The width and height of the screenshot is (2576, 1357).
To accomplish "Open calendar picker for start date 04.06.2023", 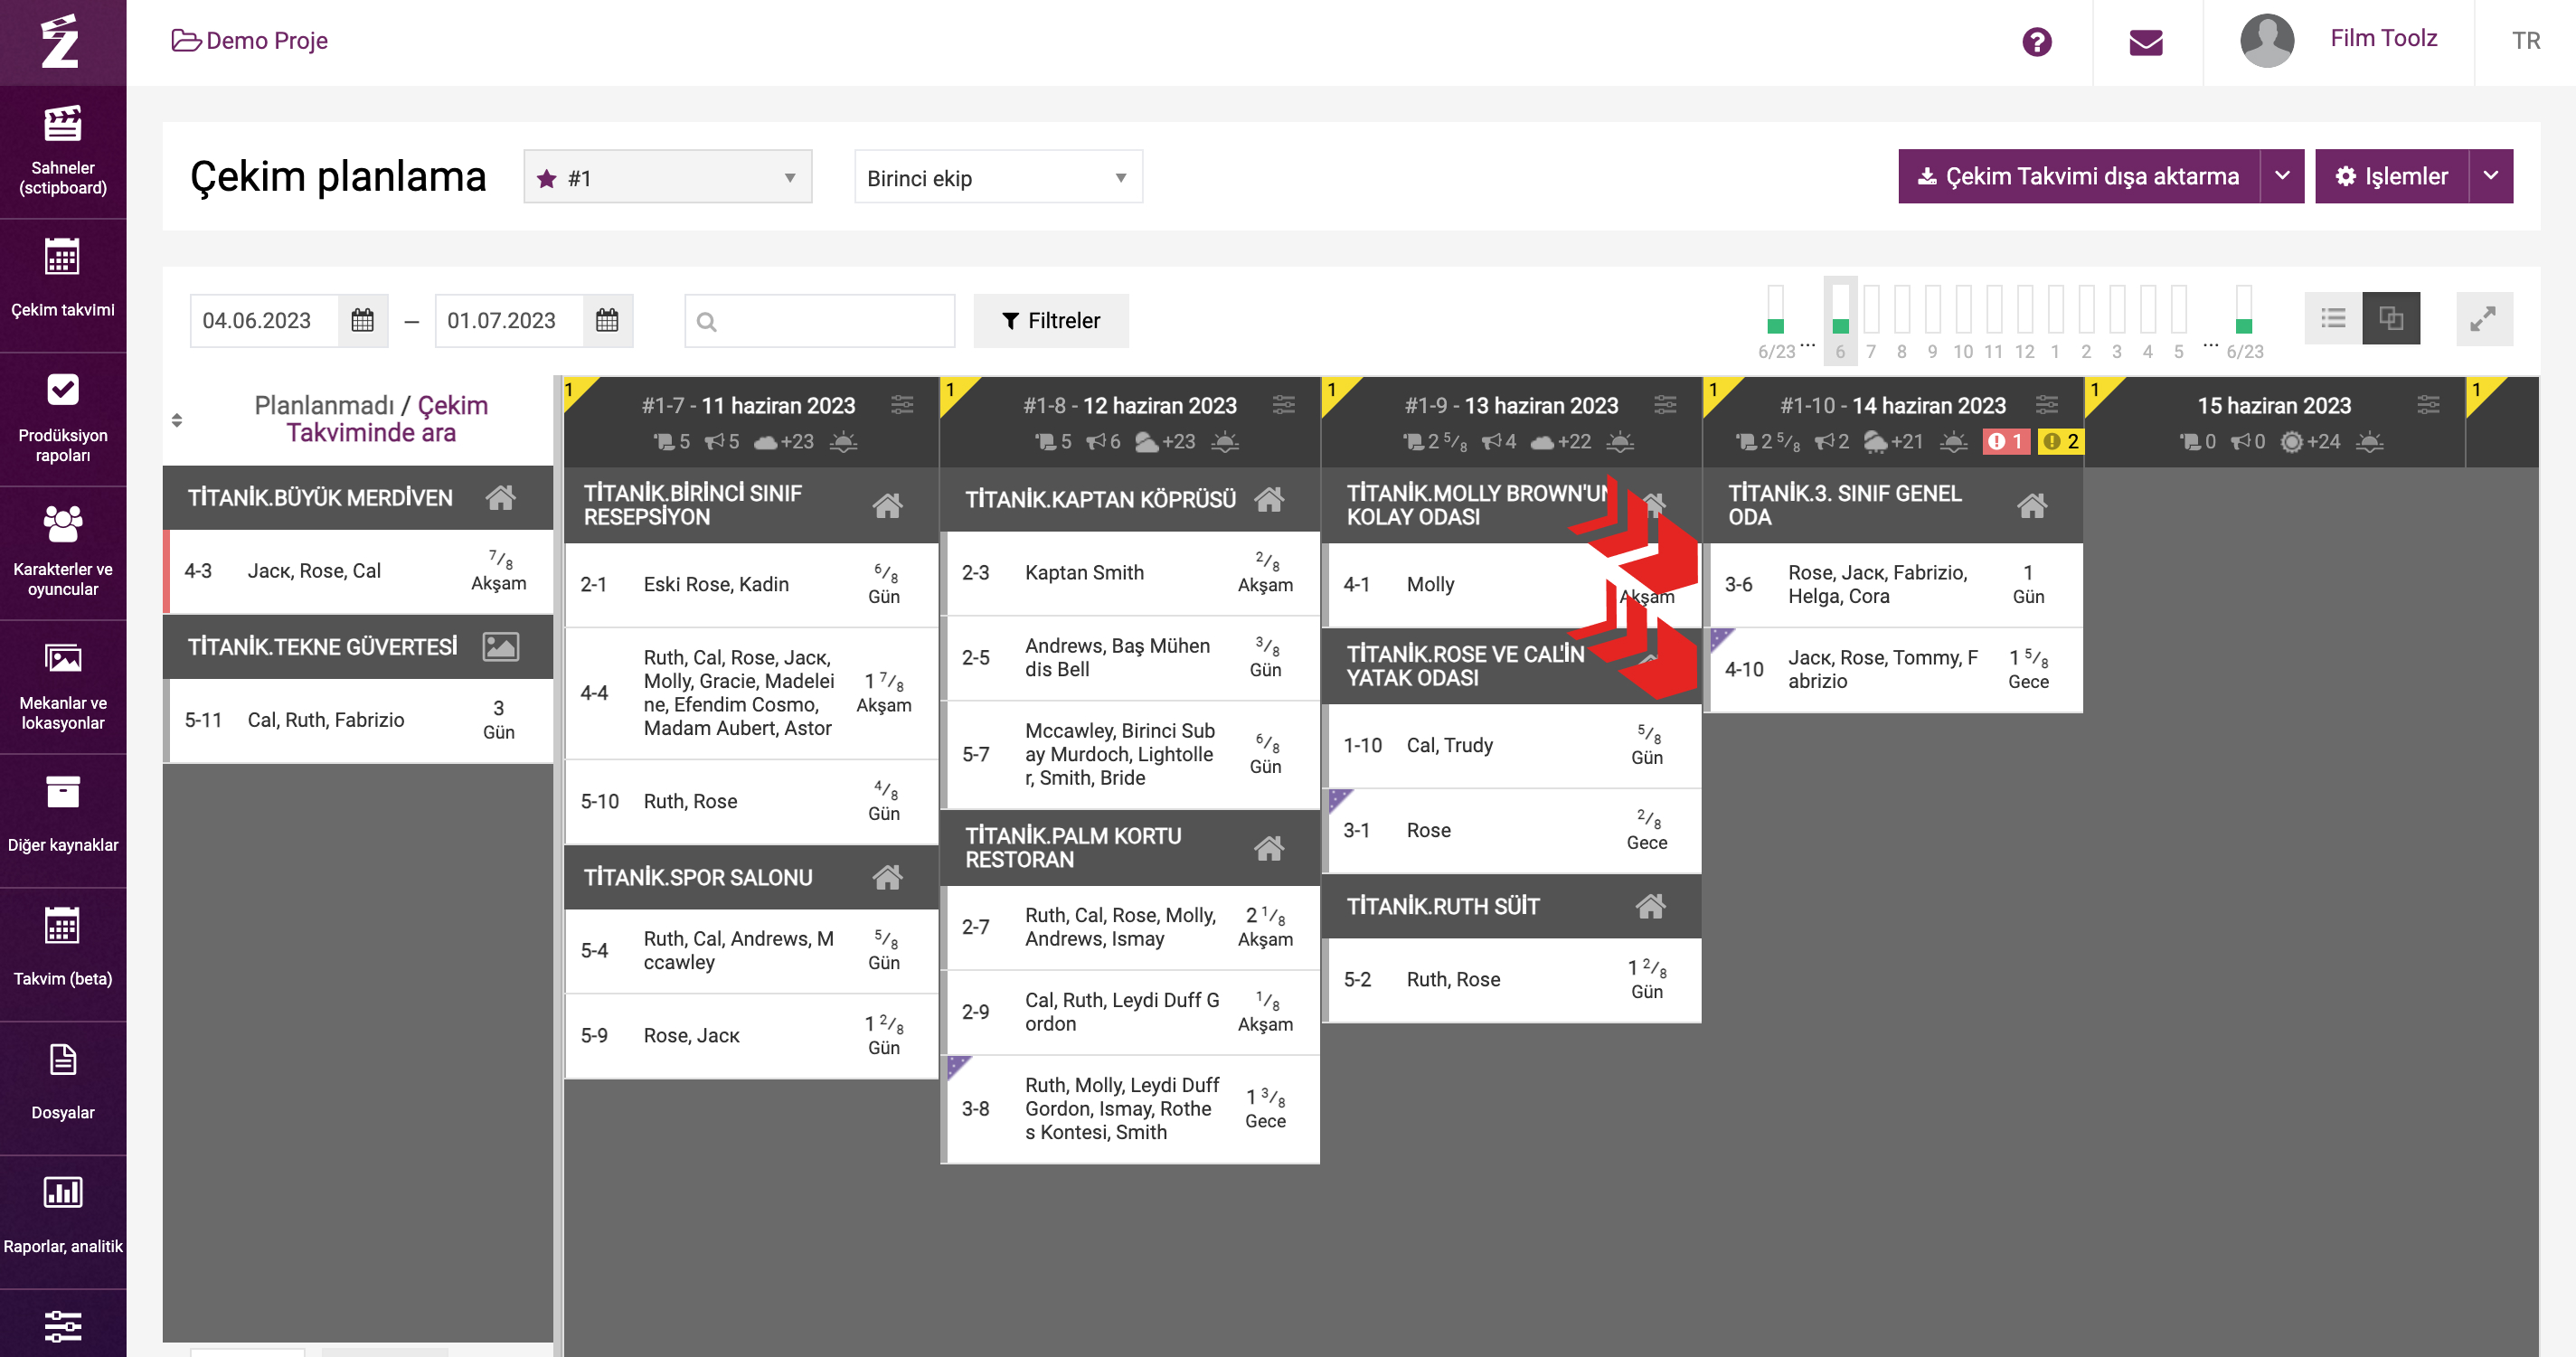I will click(363, 320).
